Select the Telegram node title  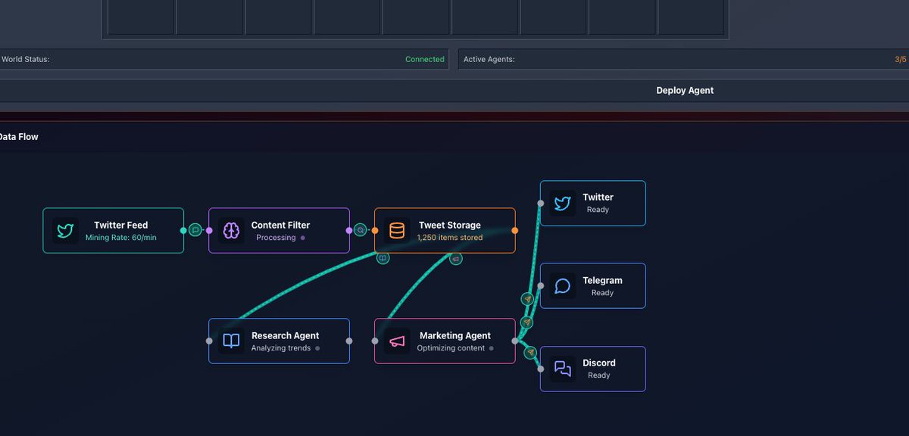tap(602, 280)
